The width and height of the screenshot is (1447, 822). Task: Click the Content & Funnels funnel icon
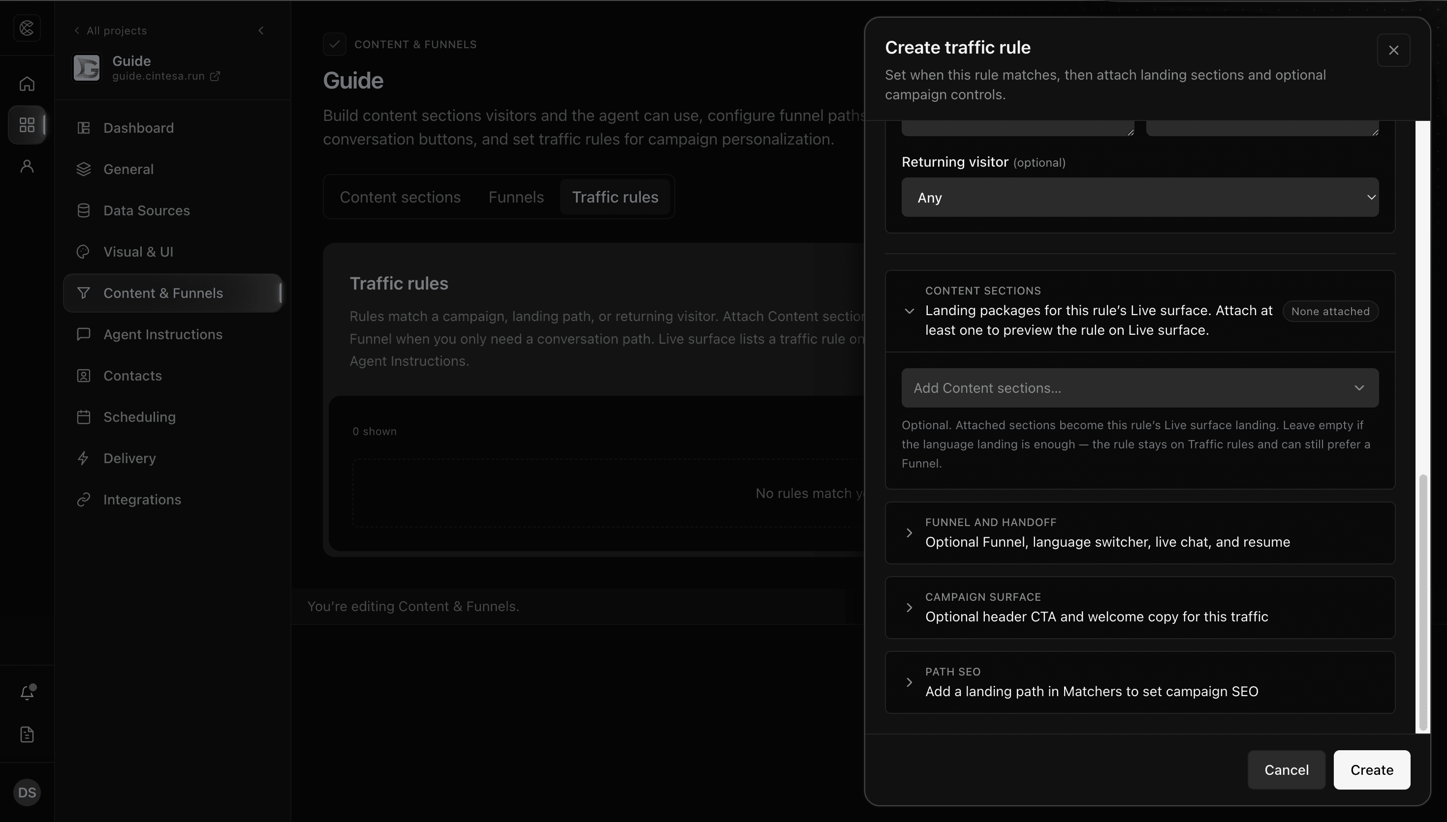[x=84, y=293]
